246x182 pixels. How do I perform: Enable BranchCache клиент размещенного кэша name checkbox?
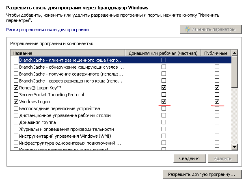tap(16, 60)
